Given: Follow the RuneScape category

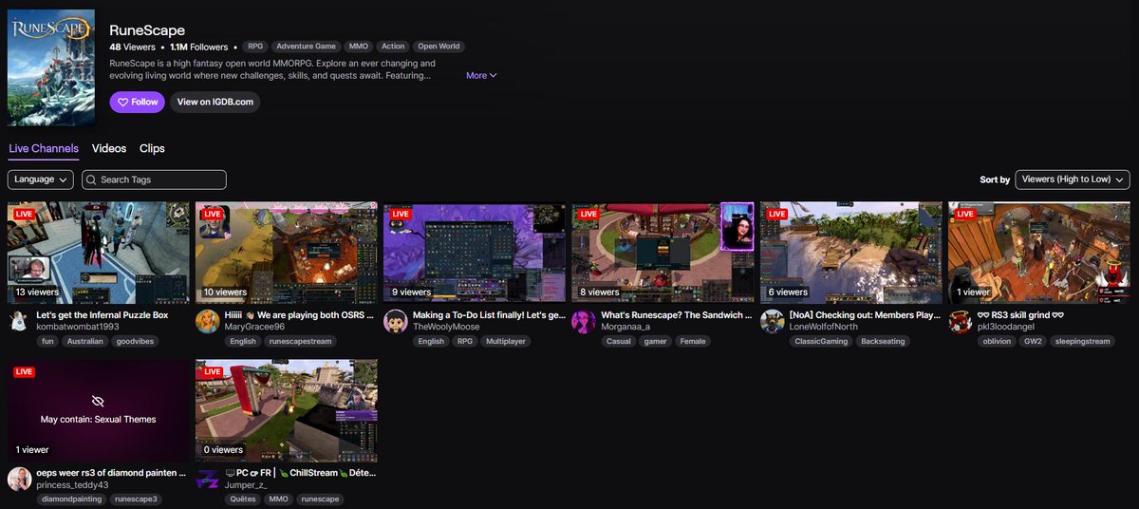Looking at the screenshot, I should (137, 102).
